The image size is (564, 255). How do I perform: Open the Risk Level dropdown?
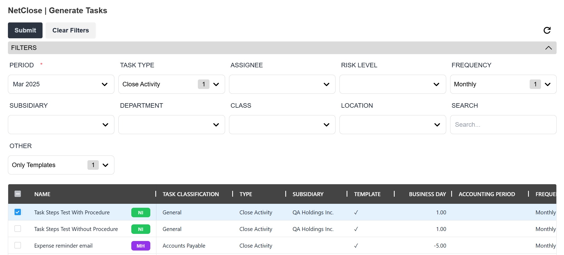(x=393, y=84)
